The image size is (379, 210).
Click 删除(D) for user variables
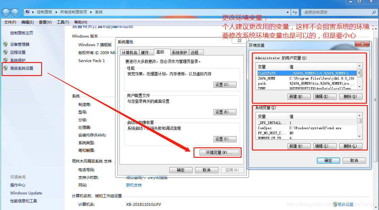tap(351, 96)
